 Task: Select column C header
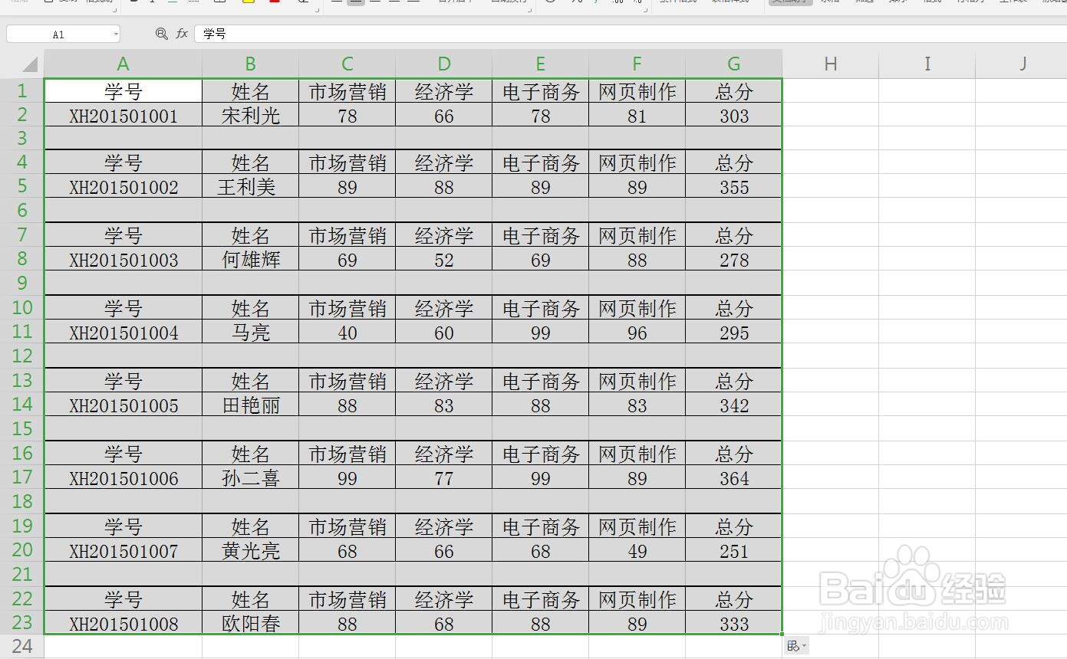click(347, 64)
